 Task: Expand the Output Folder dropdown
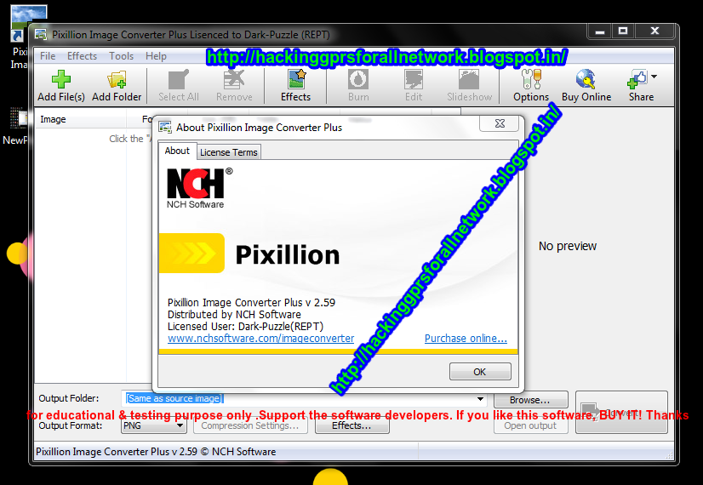pos(480,398)
